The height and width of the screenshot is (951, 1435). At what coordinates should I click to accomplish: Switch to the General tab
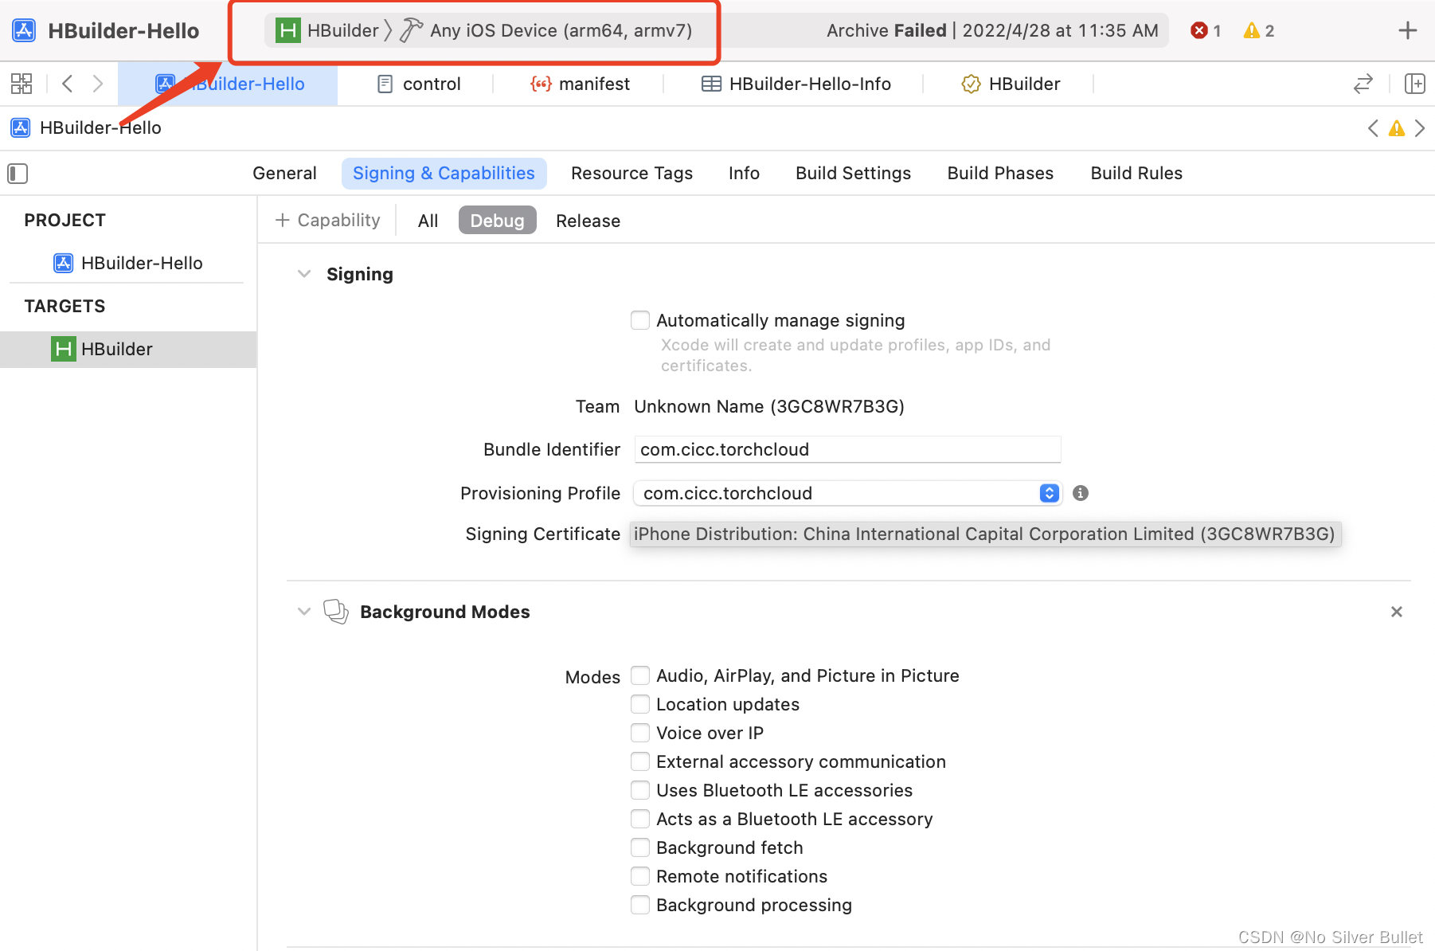click(x=284, y=174)
